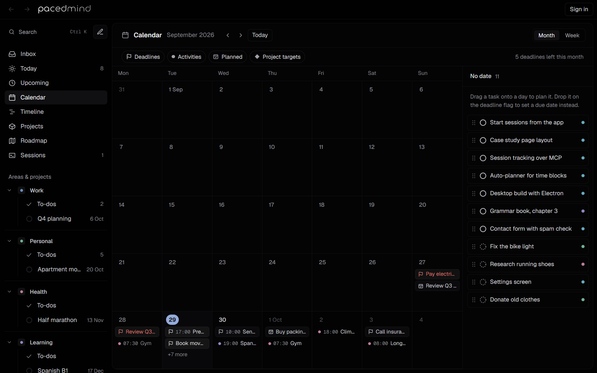
Task: Click the Sessions terminal icon
Action: (12, 155)
